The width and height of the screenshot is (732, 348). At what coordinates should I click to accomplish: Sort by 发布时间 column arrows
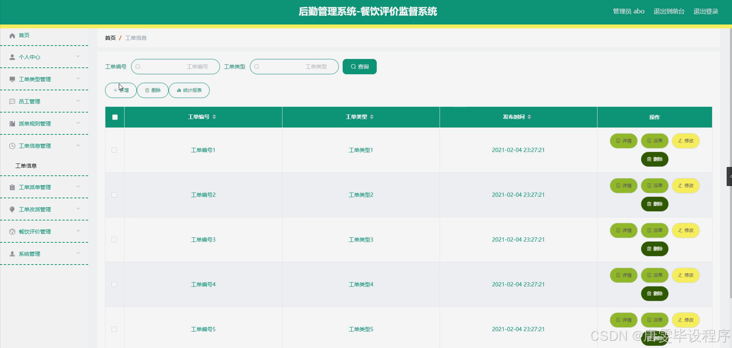coord(529,117)
